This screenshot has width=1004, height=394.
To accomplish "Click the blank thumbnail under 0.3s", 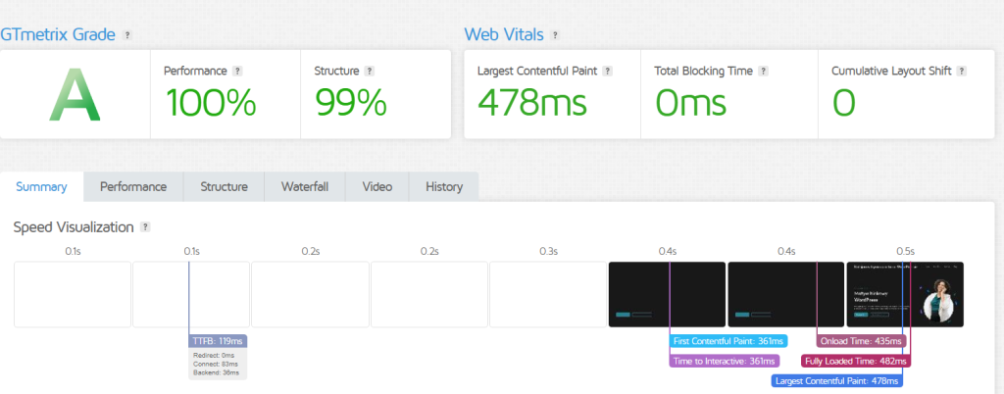I will (x=548, y=295).
